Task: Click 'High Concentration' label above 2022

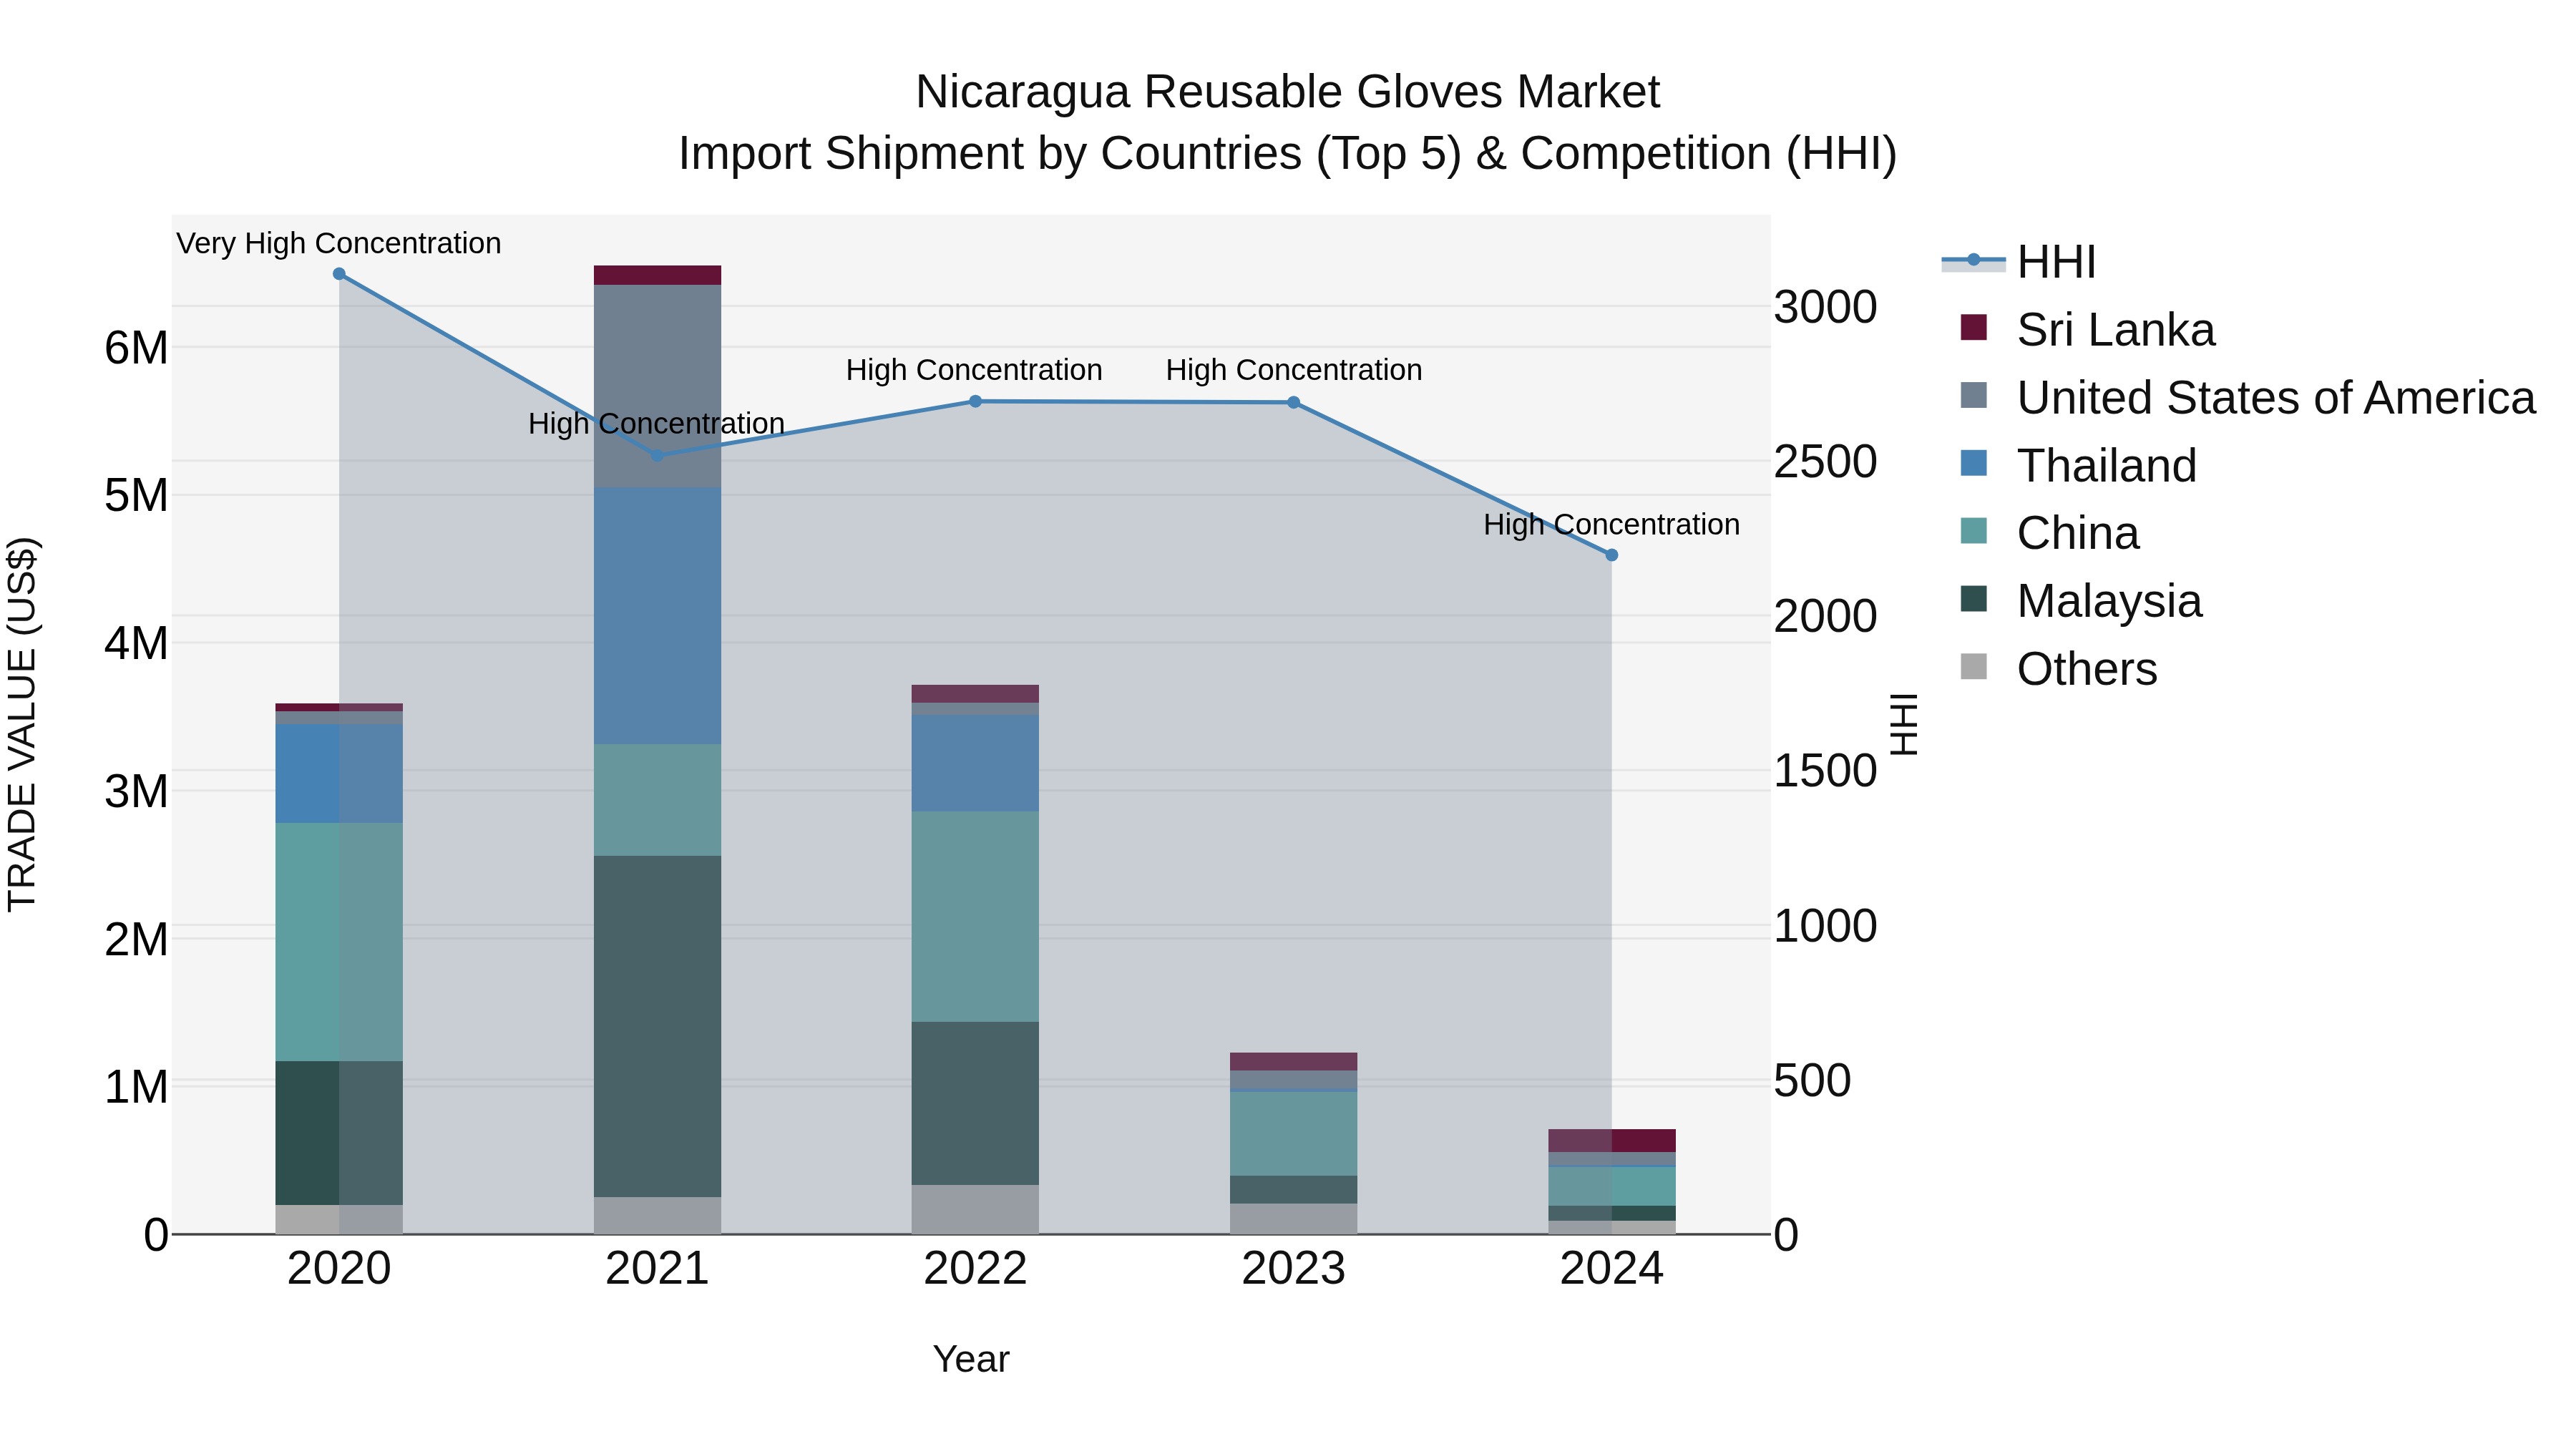Action: (974, 370)
